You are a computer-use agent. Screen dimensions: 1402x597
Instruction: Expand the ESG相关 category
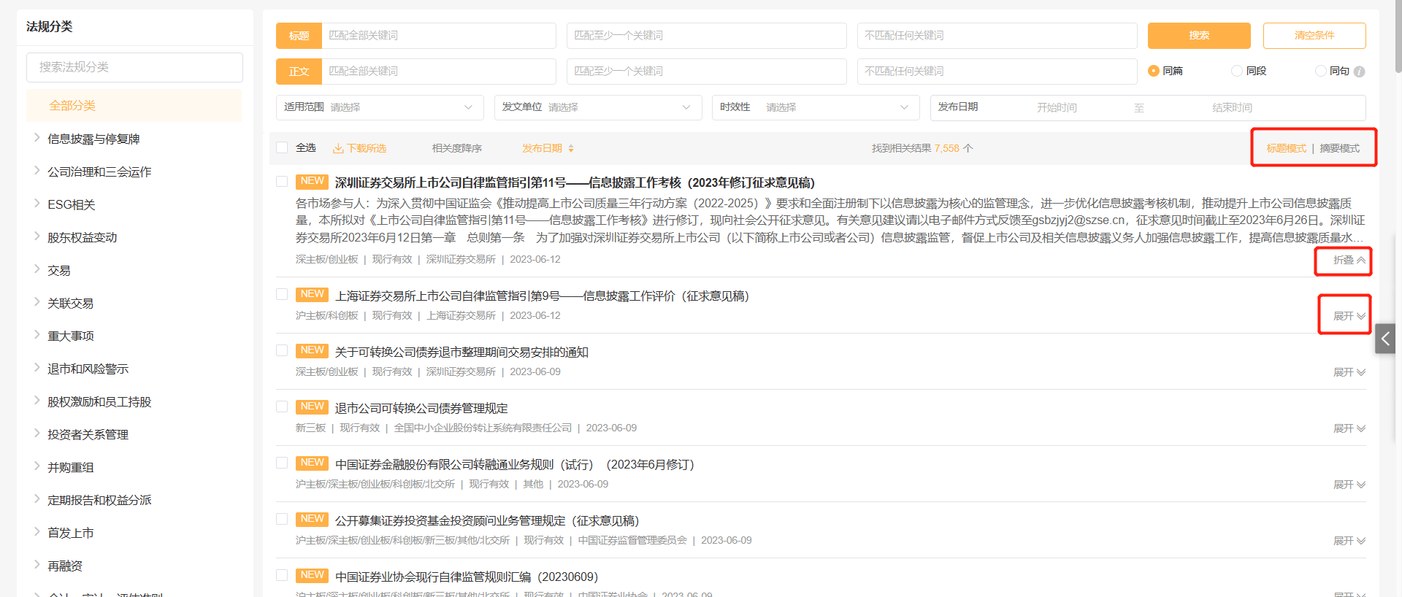(37, 203)
